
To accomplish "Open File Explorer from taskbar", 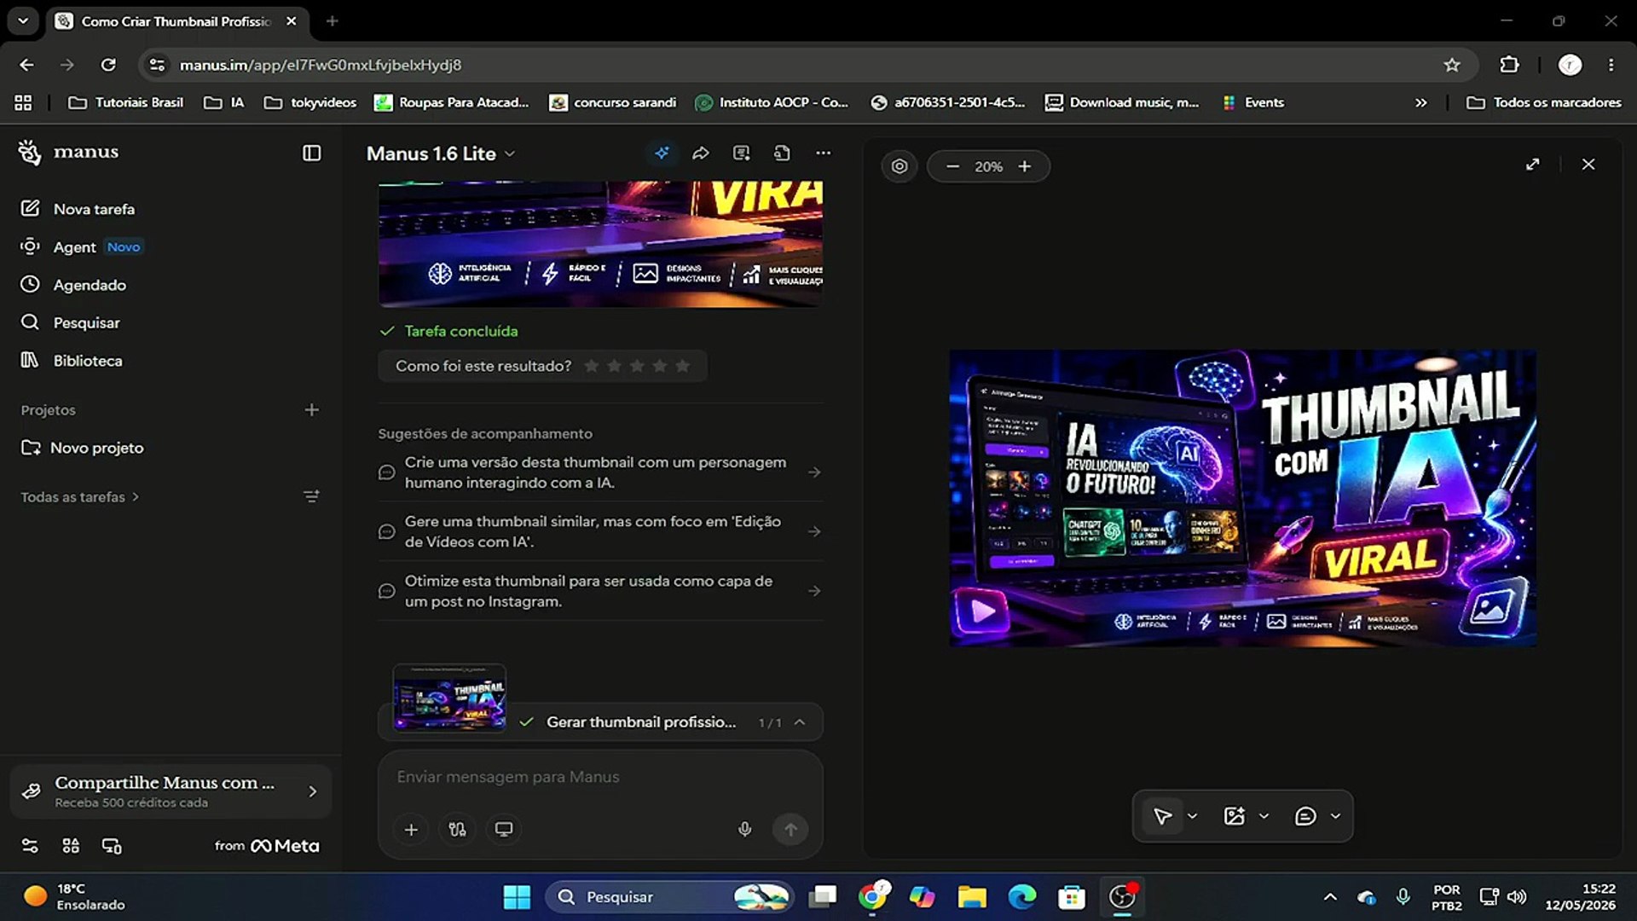I will pos(971,897).
